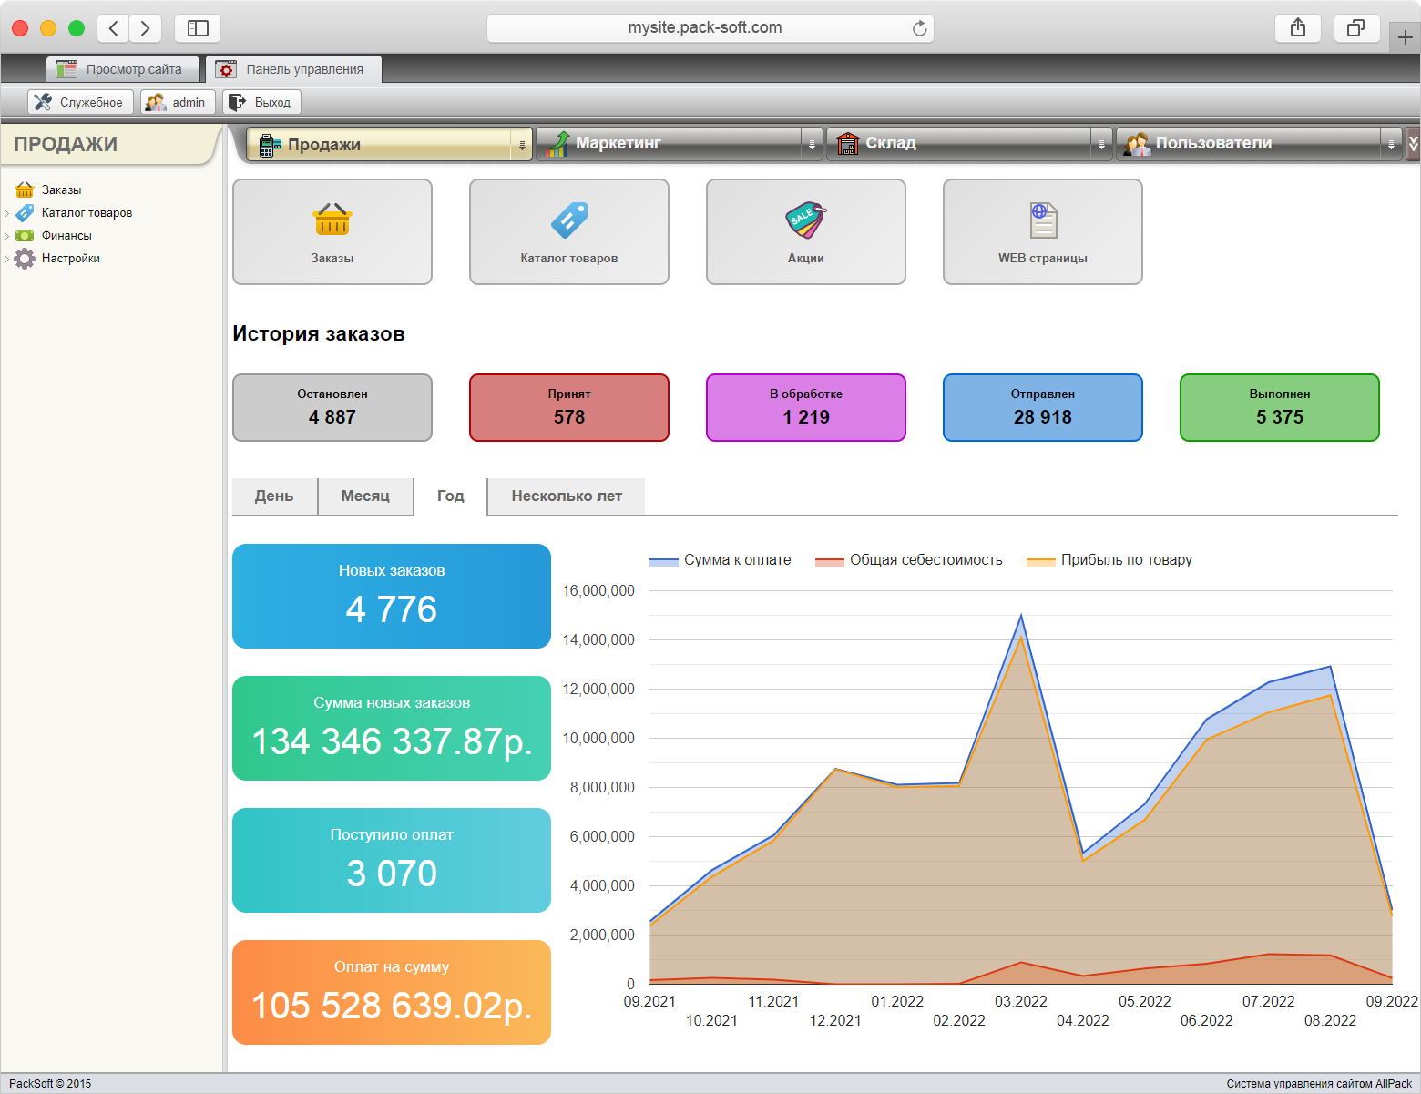Viewport: 1421px width, 1094px height.
Task: Expand the Продажи menu dropdown arrow
Action: 522,145
